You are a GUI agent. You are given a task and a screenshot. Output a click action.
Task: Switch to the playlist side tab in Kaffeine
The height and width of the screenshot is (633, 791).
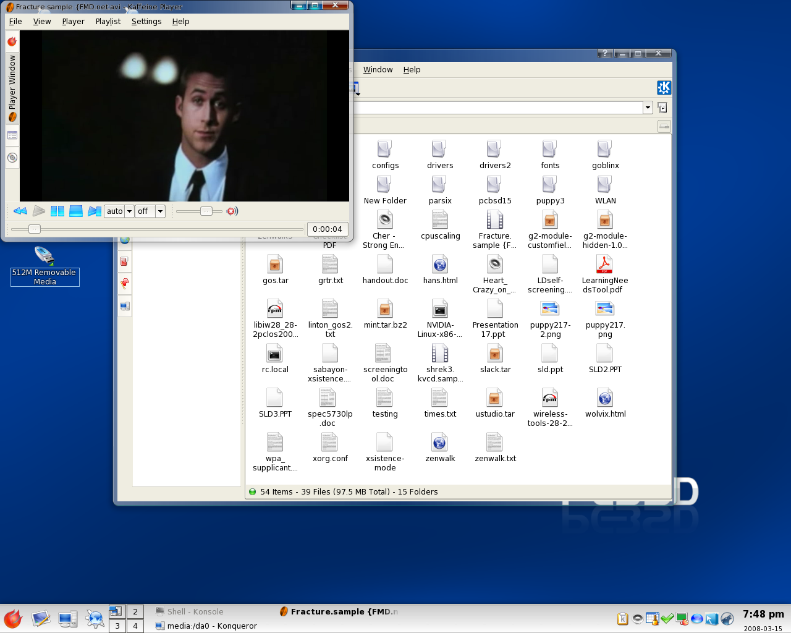tap(12, 135)
